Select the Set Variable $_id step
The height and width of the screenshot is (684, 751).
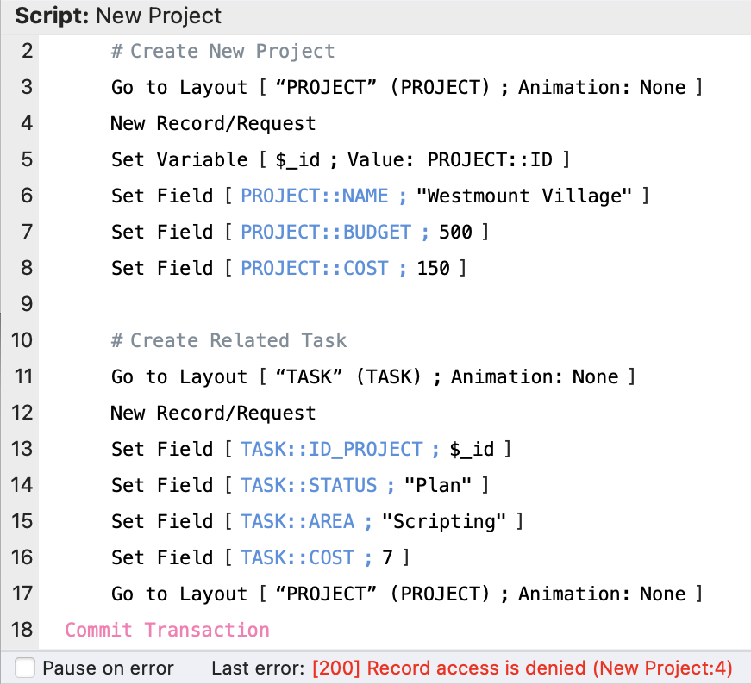tap(340, 159)
